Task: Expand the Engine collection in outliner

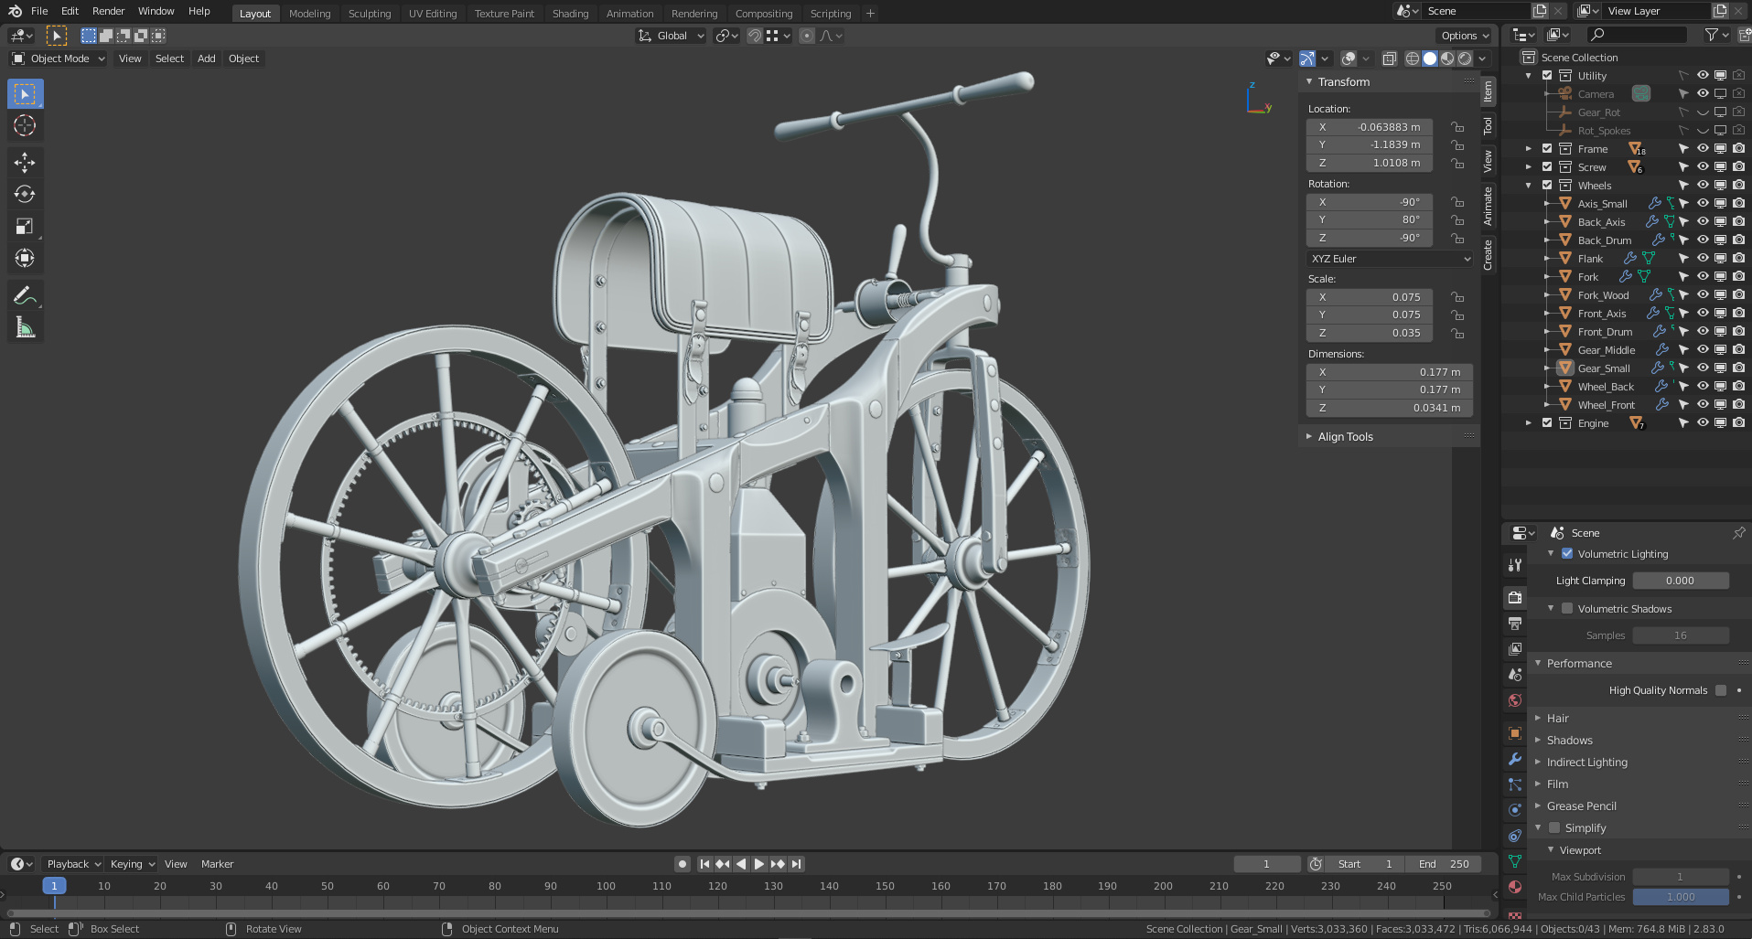Action: (x=1528, y=423)
